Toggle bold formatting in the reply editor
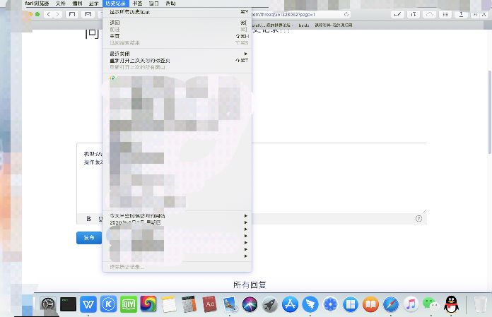This screenshot has height=317, width=492. (x=88, y=219)
